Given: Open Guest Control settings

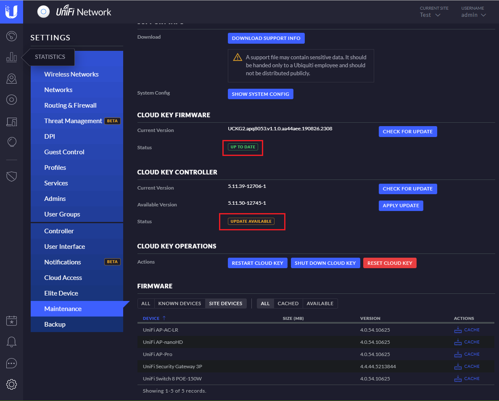Looking at the screenshot, I should (77, 152).
